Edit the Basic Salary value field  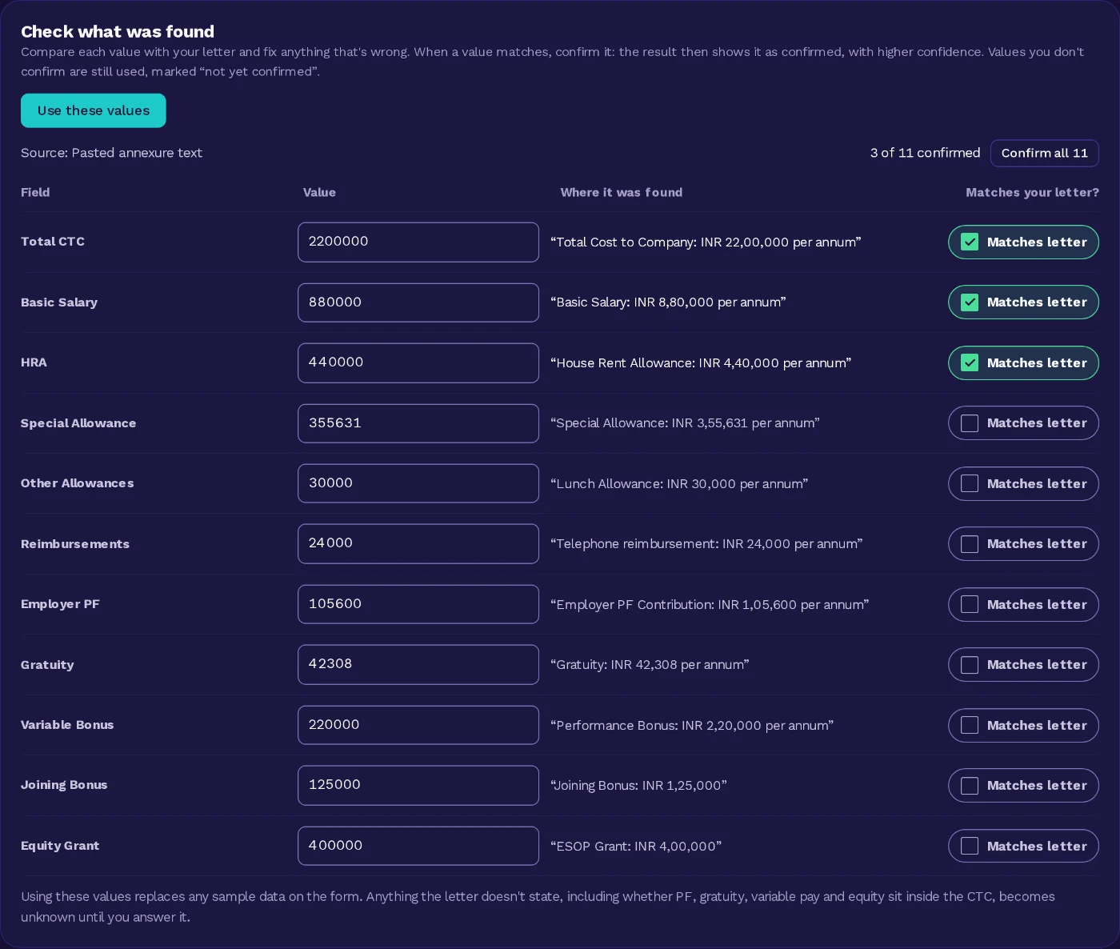point(418,302)
